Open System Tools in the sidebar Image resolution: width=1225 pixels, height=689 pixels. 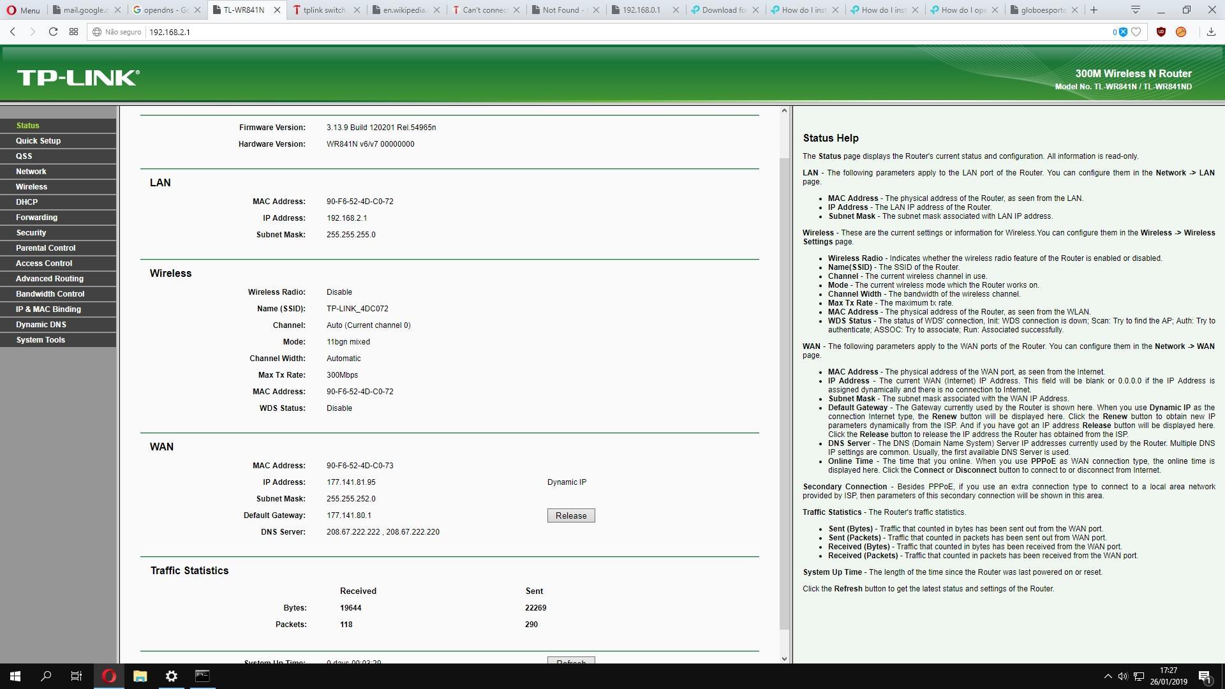[x=58, y=340]
